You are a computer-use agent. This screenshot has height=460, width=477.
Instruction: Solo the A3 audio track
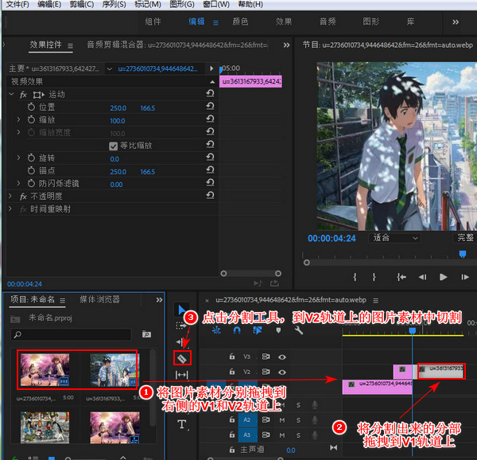[298, 435]
